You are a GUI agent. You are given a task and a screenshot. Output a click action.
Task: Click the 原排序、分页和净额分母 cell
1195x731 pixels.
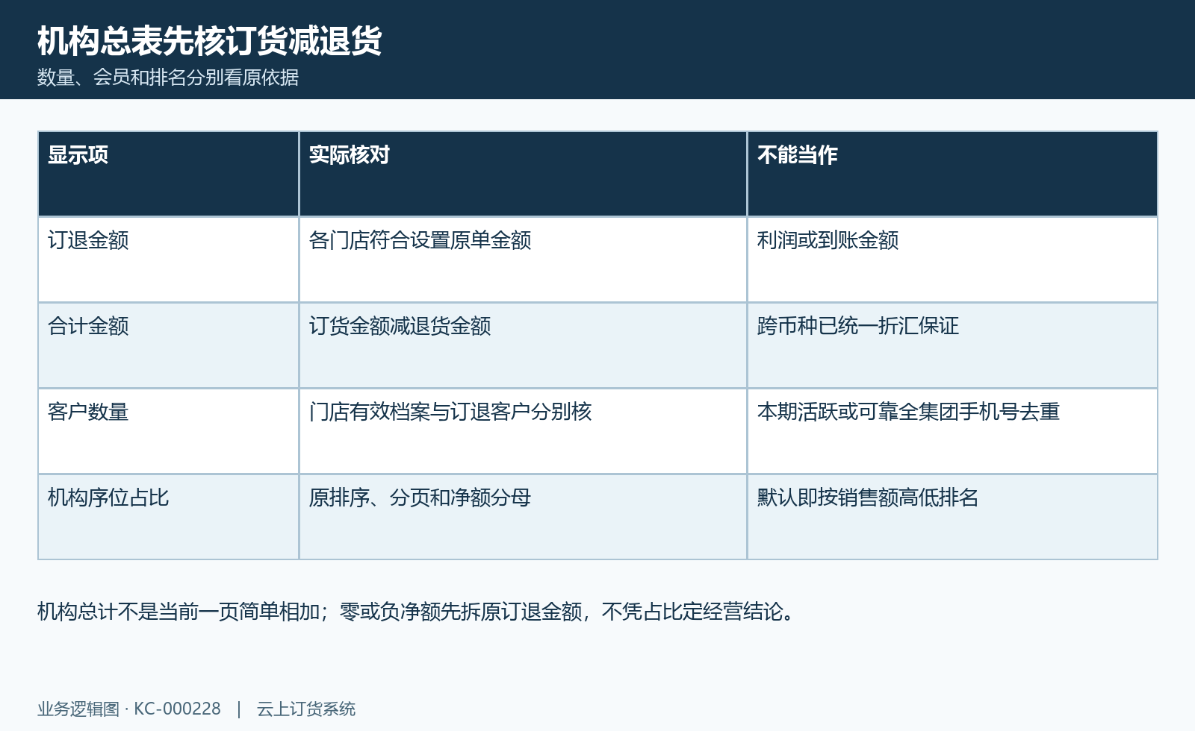523,517
